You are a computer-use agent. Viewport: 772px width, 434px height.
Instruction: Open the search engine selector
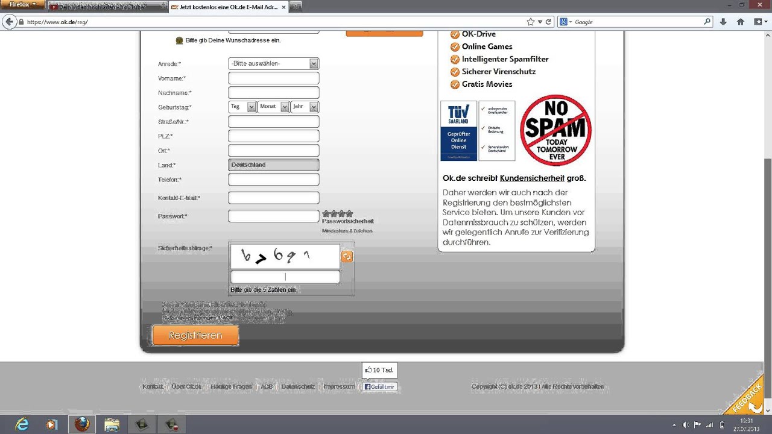(566, 22)
